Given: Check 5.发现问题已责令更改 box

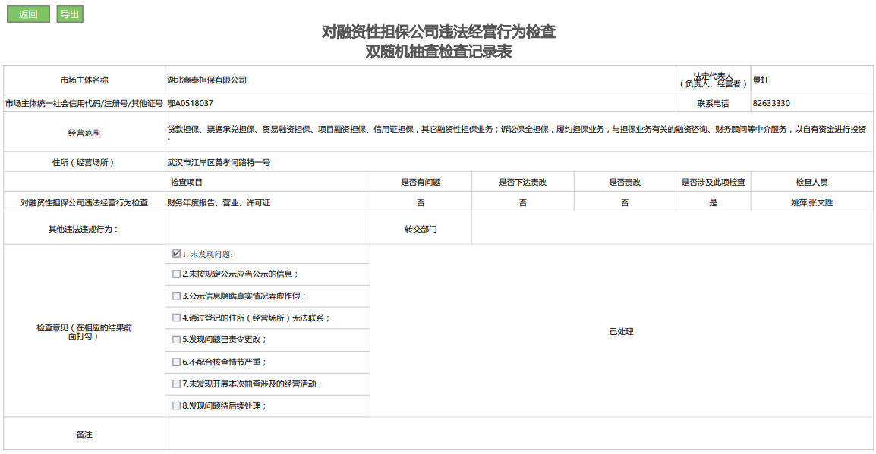Looking at the screenshot, I should (x=177, y=339).
